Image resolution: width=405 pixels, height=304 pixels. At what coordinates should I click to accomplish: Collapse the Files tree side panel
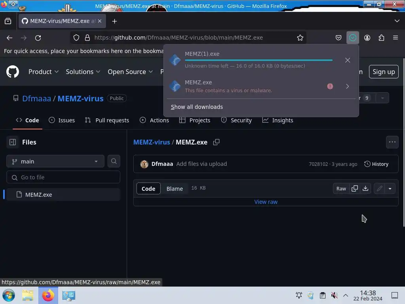(13, 142)
